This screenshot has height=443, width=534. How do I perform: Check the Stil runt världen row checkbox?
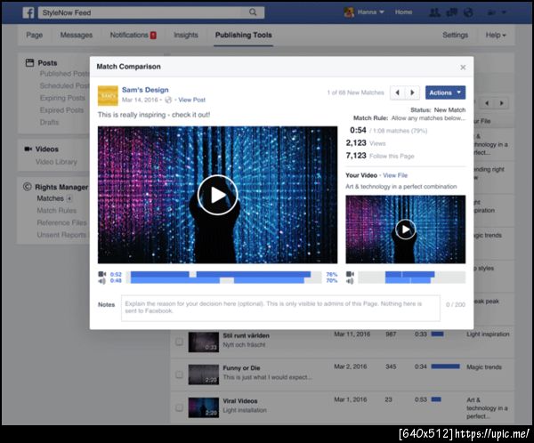[179, 342]
